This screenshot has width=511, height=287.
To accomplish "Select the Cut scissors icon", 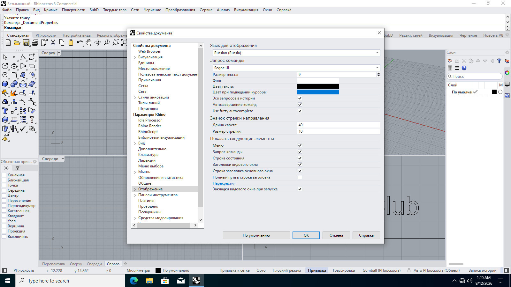I will [x=53, y=42].
